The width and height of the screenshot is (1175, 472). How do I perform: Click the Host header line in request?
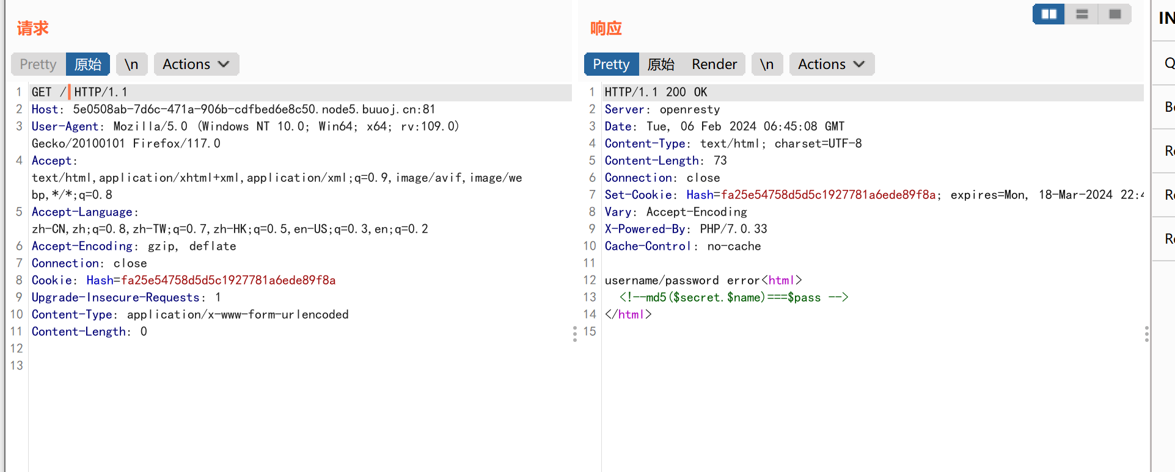coord(232,109)
